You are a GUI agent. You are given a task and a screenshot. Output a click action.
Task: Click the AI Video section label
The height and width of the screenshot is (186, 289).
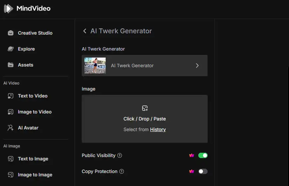(11, 83)
